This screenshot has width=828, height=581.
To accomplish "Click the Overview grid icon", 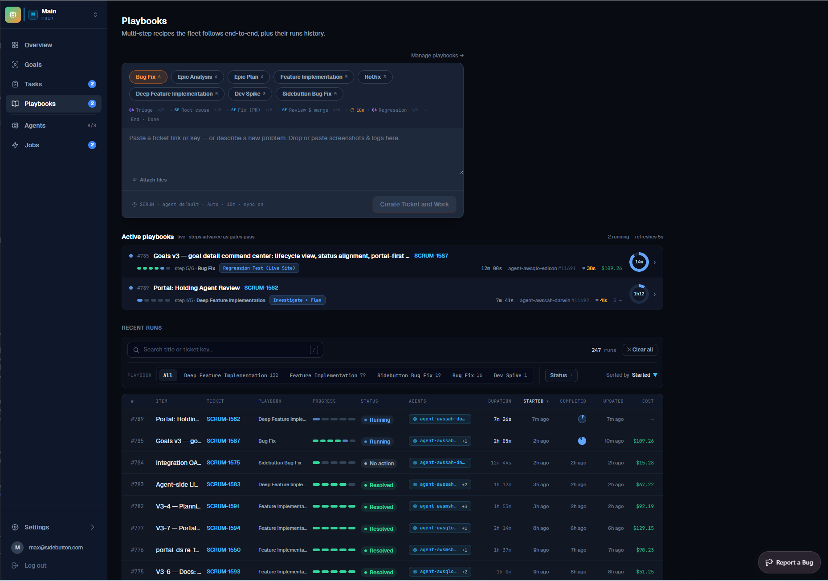I will pos(15,45).
